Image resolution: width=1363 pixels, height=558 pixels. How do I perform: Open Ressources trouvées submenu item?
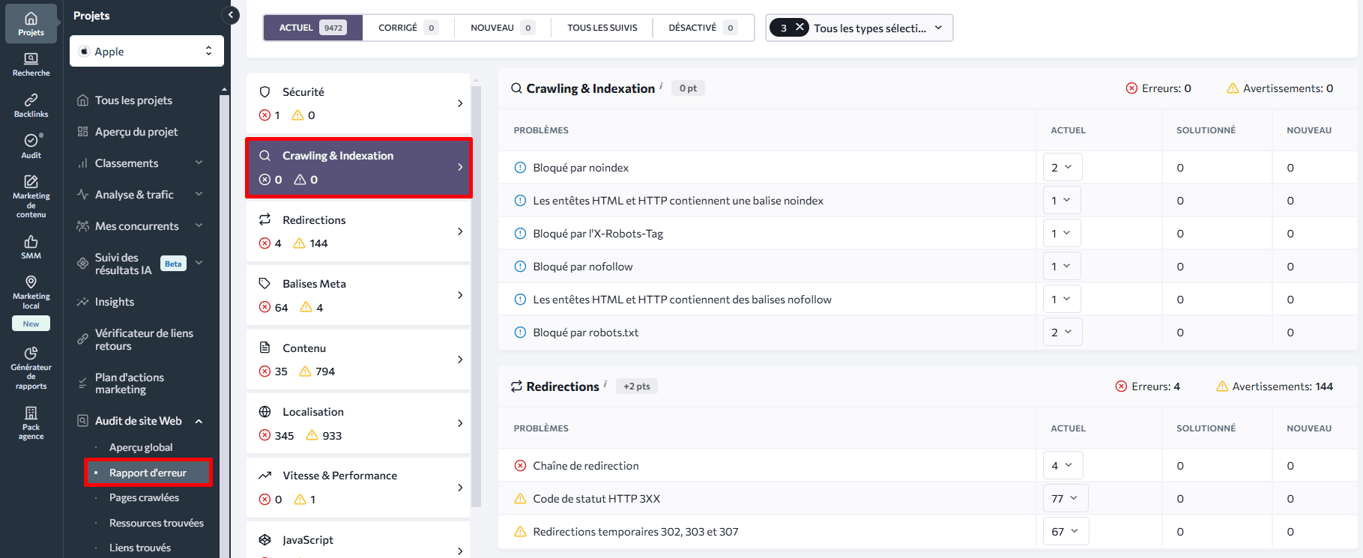tap(157, 523)
